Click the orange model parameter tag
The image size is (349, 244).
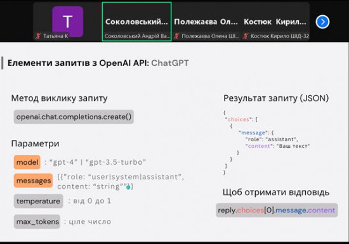[x=27, y=162]
